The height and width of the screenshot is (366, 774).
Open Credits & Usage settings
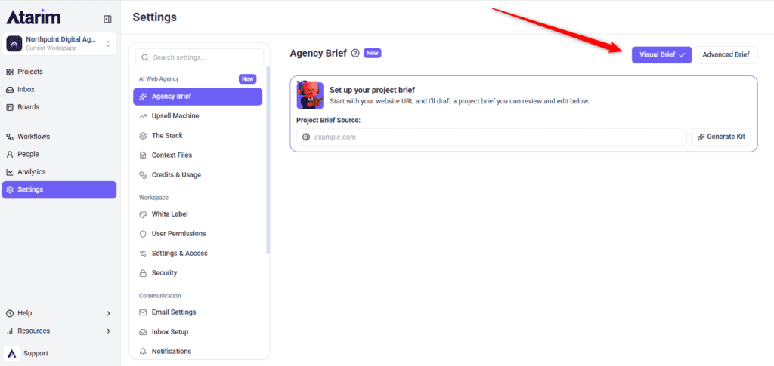point(197,175)
